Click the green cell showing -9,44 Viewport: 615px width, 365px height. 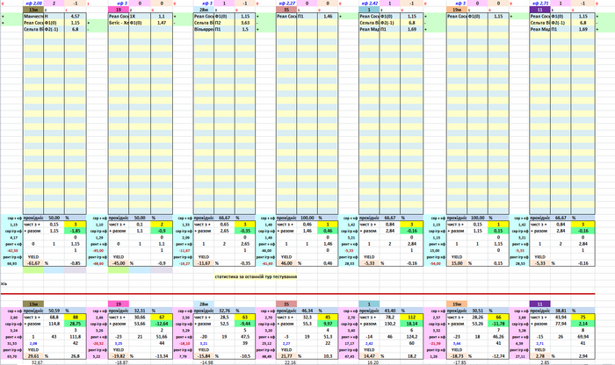pos(245,324)
